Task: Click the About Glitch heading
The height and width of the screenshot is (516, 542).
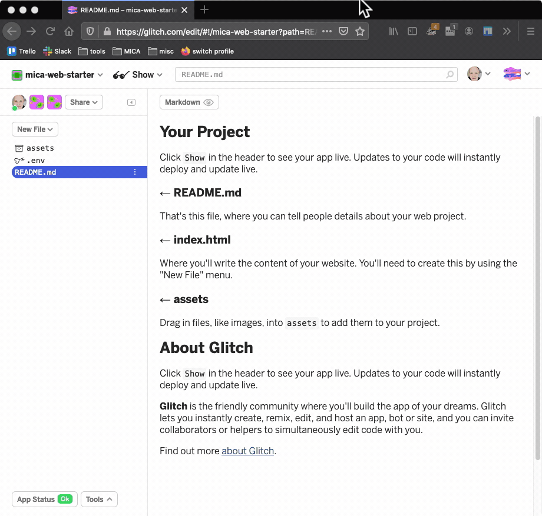Action: 206,348
